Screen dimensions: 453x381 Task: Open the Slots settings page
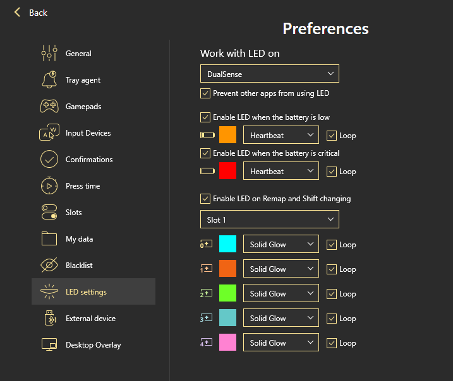73,213
